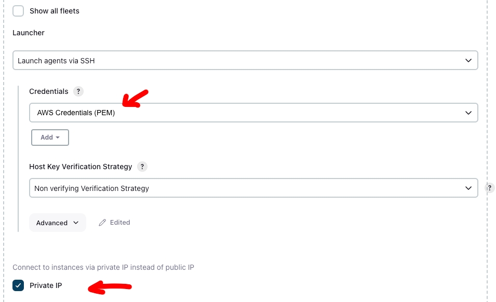496x302 pixels.
Task: Uncheck the Private IP checkbox
Action: tap(18, 285)
